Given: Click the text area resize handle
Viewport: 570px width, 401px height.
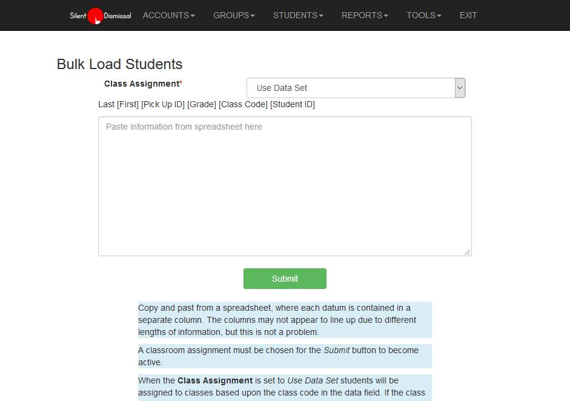Looking at the screenshot, I should (467, 251).
